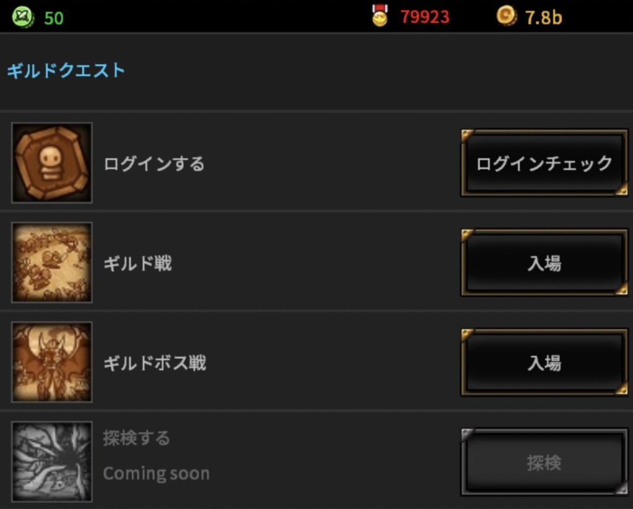
Task: Tap the gold medal currency icon
Action: pyautogui.click(x=380, y=16)
